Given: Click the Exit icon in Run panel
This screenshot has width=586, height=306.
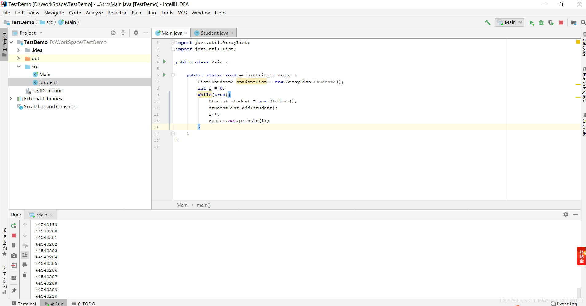Looking at the screenshot, I should coord(14,266).
